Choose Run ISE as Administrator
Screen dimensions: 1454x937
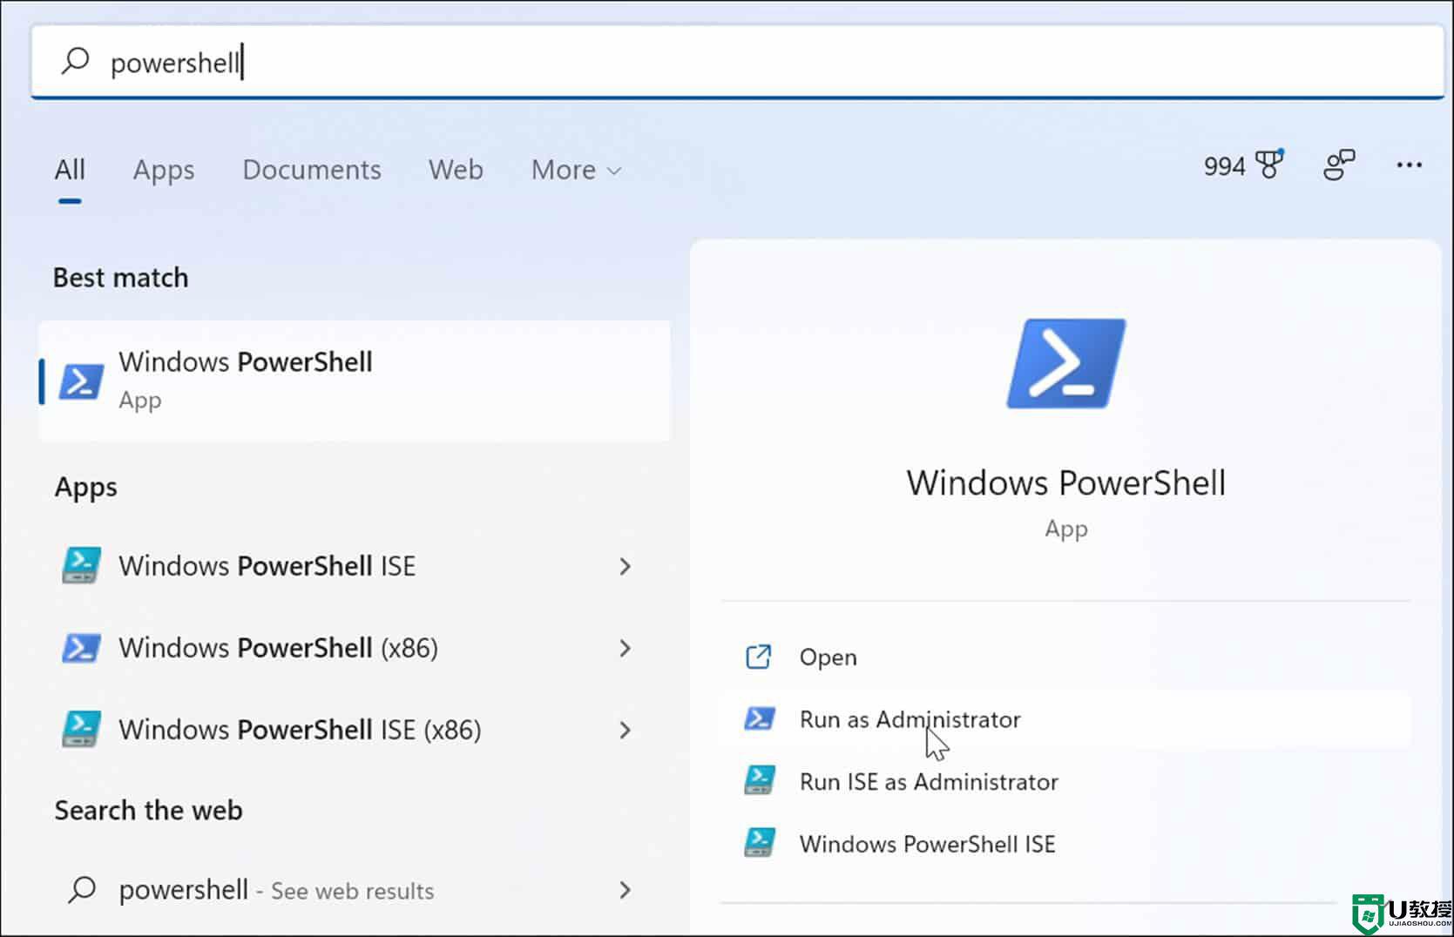click(x=1065, y=781)
